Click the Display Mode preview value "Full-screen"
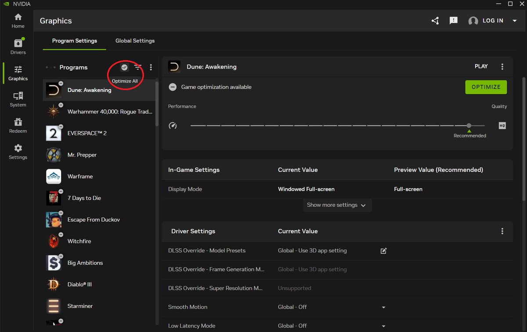The image size is (527, 332). [408, 189]
